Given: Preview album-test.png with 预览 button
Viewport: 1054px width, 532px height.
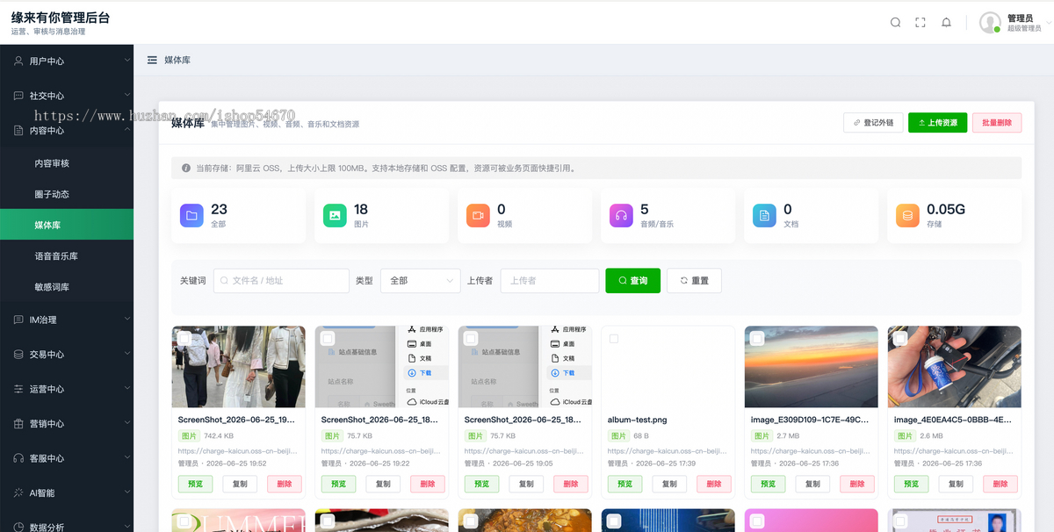Looking at the screenshot, I should pyautogui.click(x=624, y=484).
